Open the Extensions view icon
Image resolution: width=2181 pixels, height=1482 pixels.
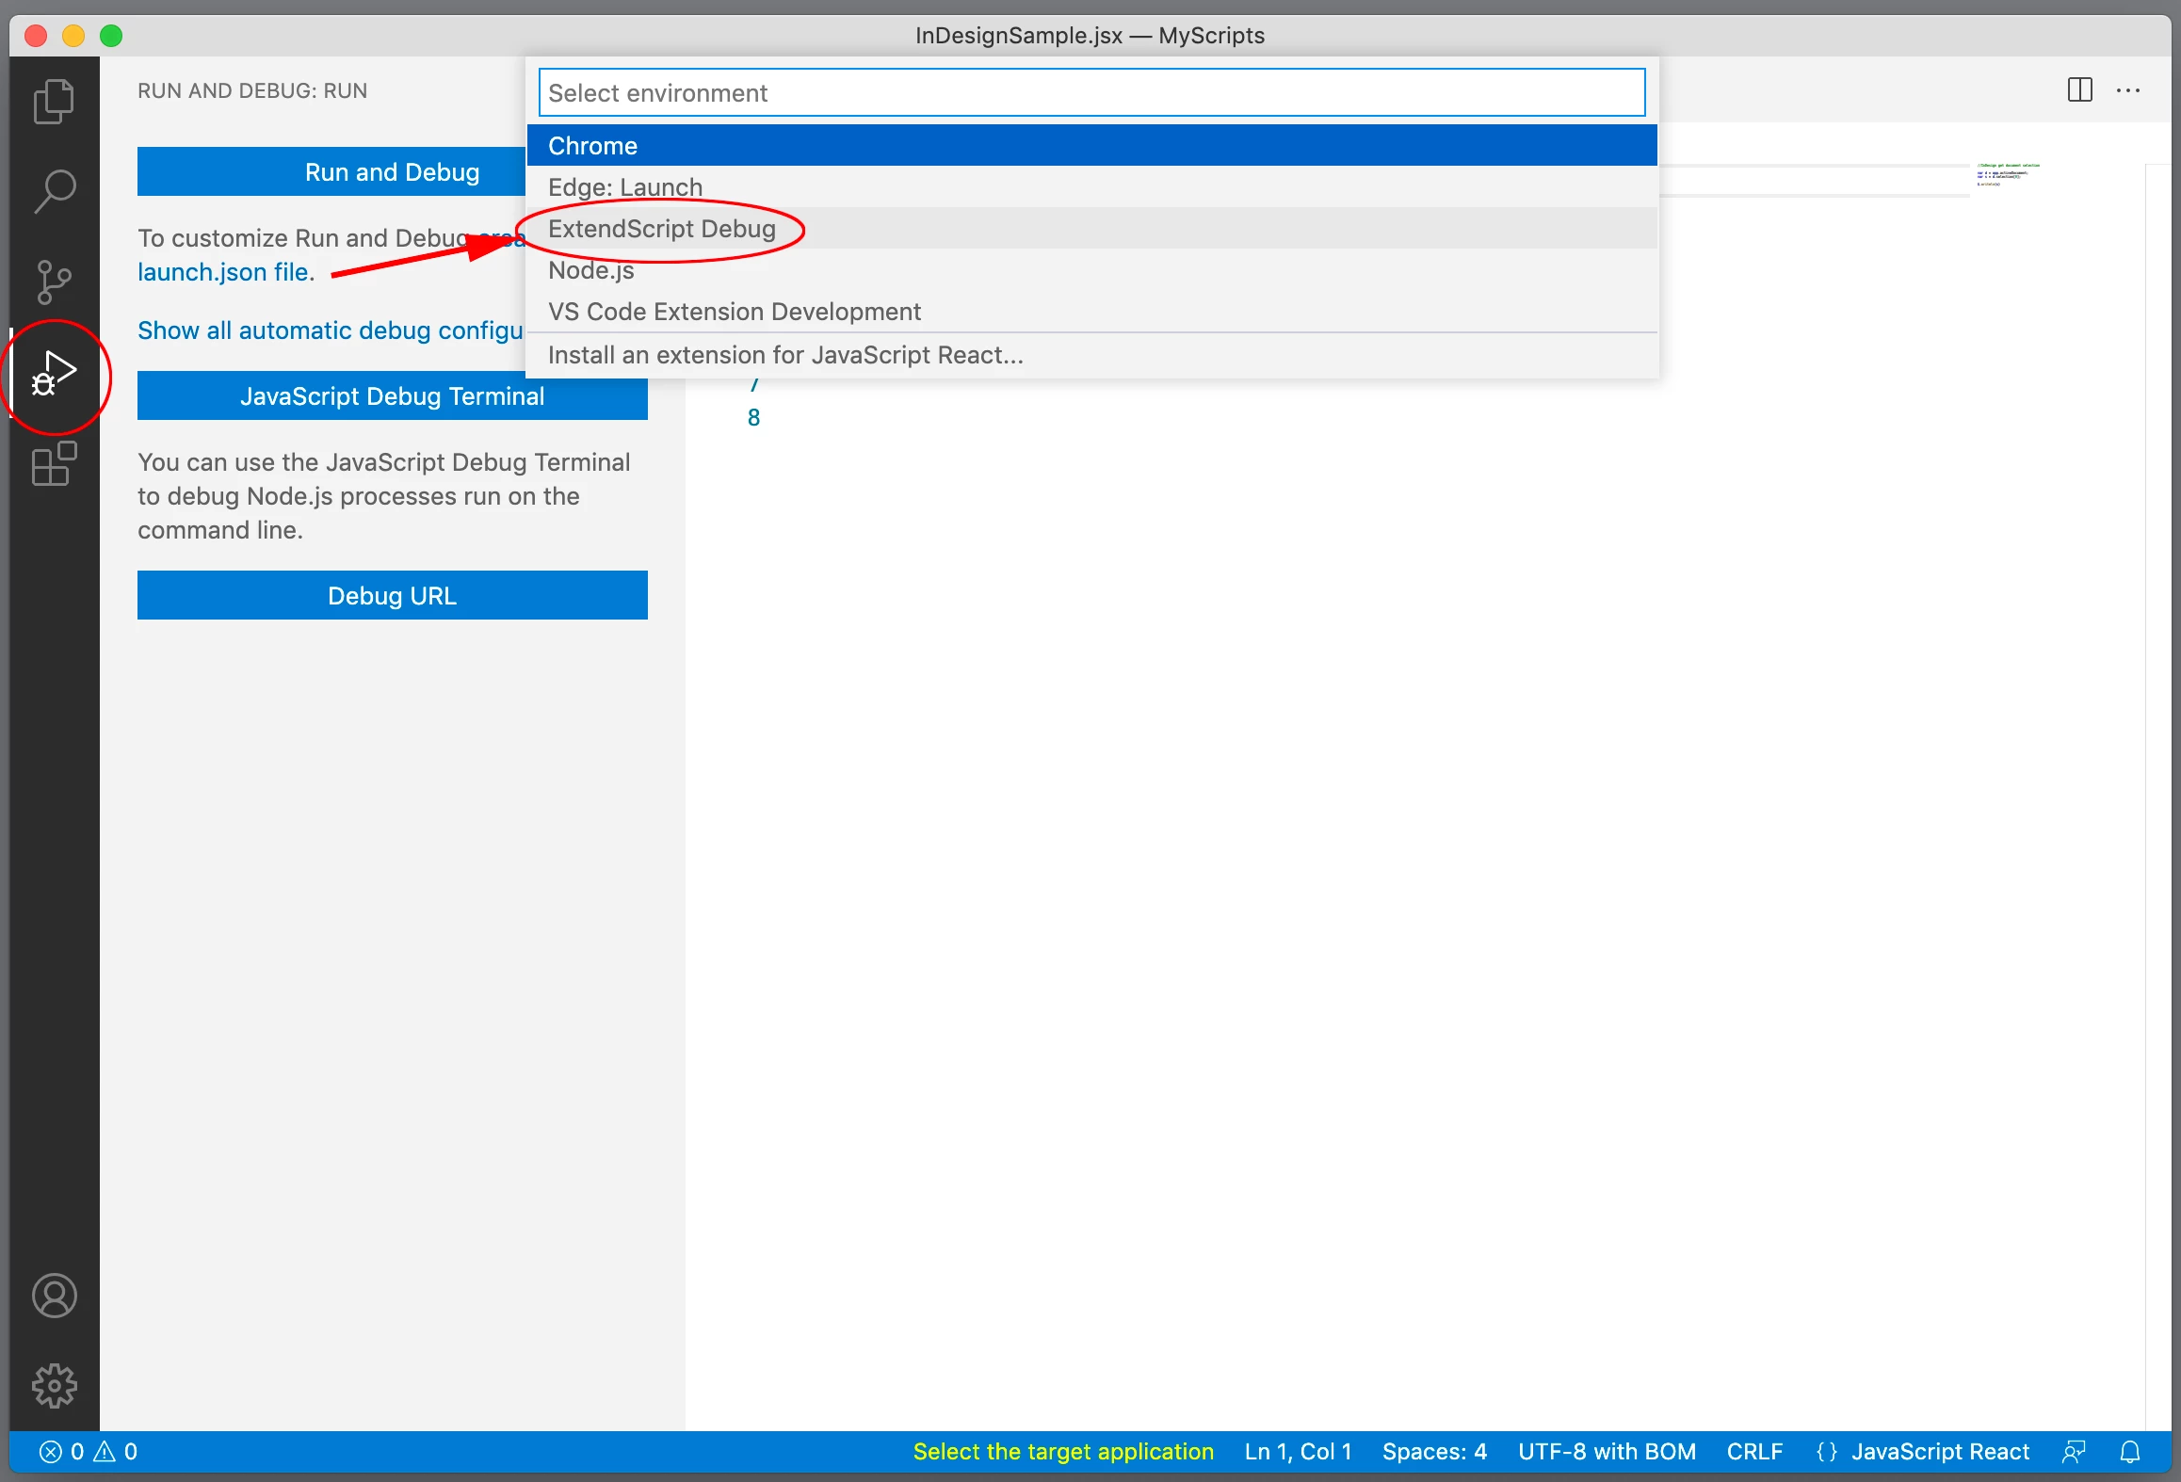[x=54, y=464]
